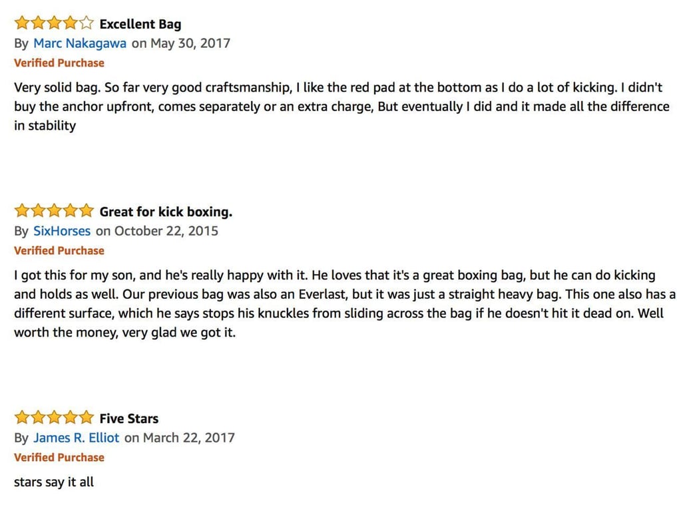Click the first star of Great for kick boxing review
677x511 pixels.
point(21,211)
